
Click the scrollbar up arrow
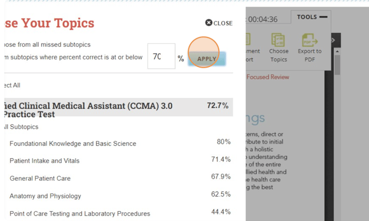337,52
